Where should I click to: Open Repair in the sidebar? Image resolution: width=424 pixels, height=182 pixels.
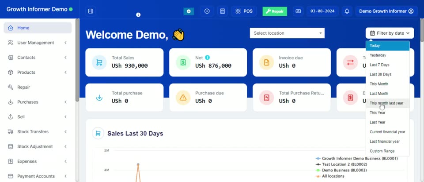click(38, 87)
